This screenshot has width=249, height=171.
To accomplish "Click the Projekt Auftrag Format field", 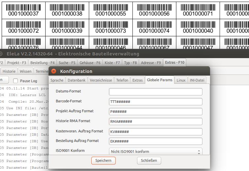I will point(156,112).
